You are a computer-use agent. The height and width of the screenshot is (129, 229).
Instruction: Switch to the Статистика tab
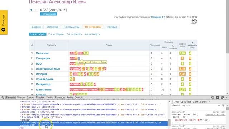(52, 27)
